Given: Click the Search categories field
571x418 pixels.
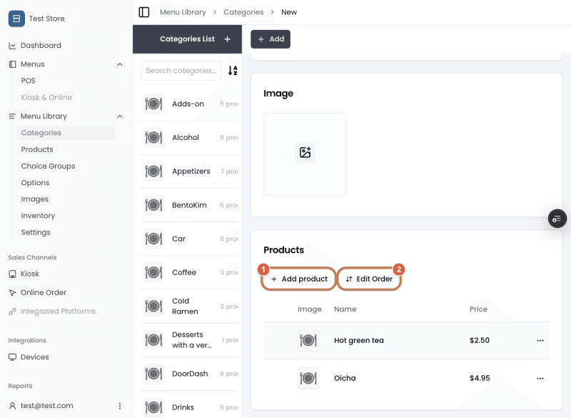Looking at the screenshot, I should coord(181,70).
